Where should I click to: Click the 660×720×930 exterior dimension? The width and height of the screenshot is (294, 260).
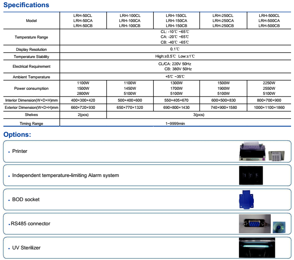tap(83, 108)
